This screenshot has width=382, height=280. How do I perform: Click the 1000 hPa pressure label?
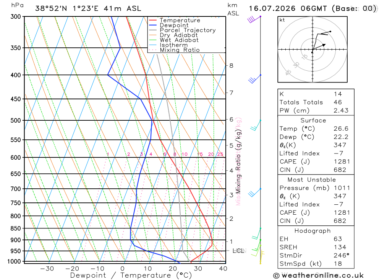[x=14, y=262]
